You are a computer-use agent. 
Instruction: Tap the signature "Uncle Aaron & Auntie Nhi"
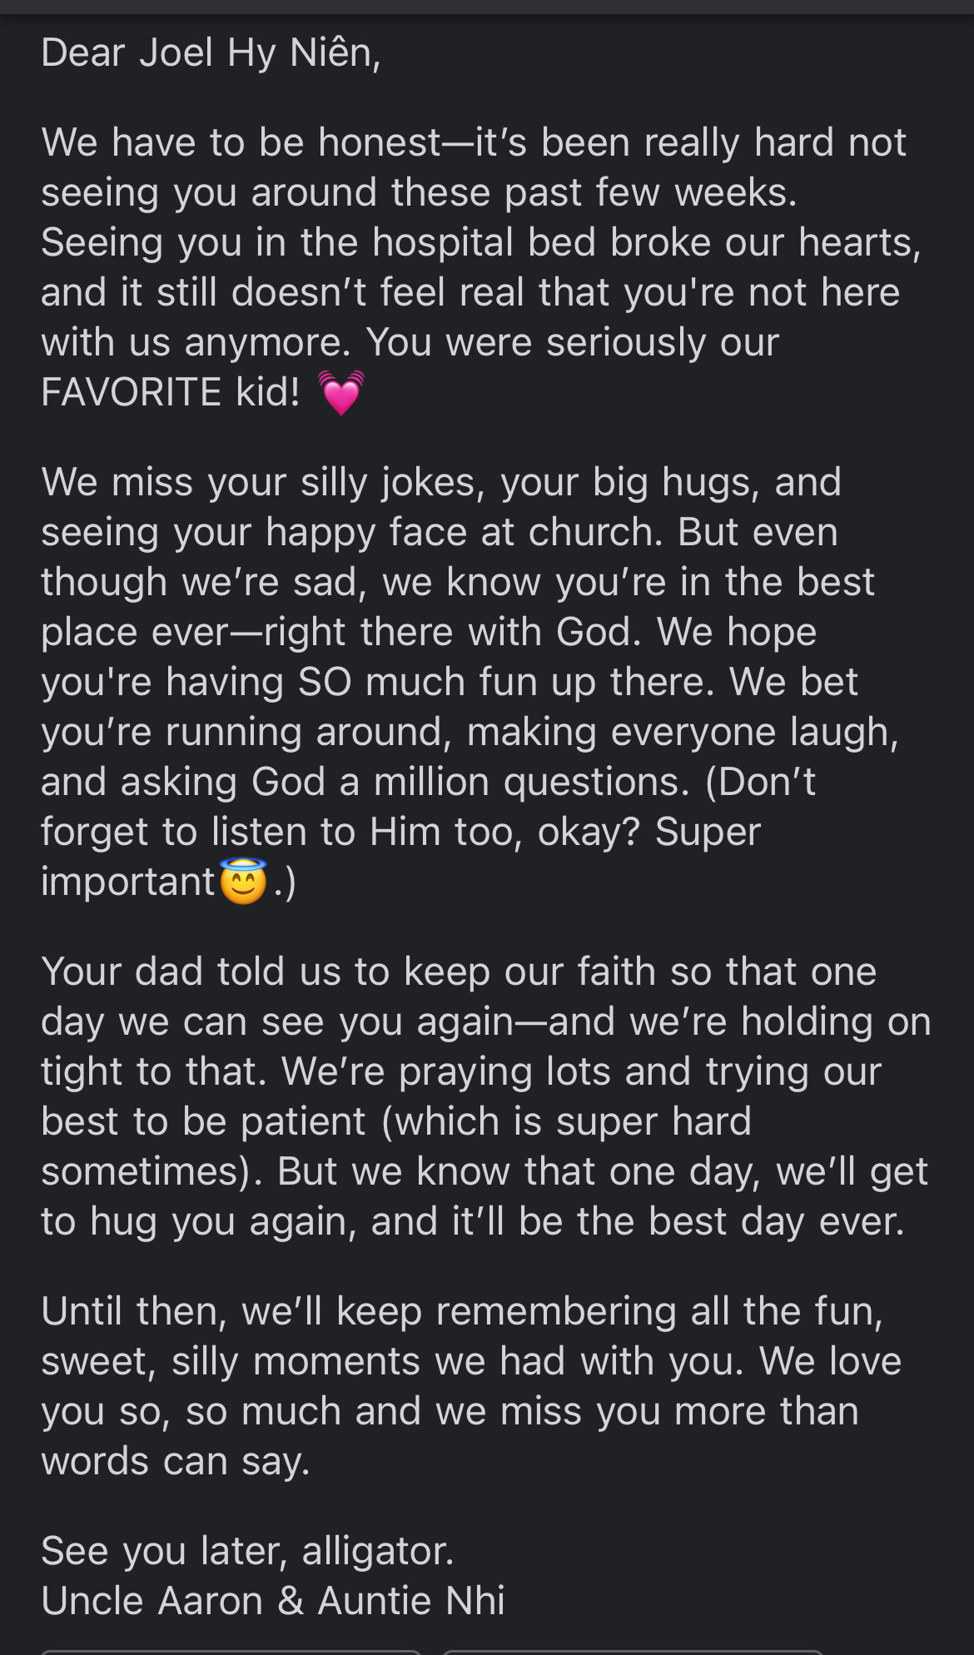[273, 1600]
